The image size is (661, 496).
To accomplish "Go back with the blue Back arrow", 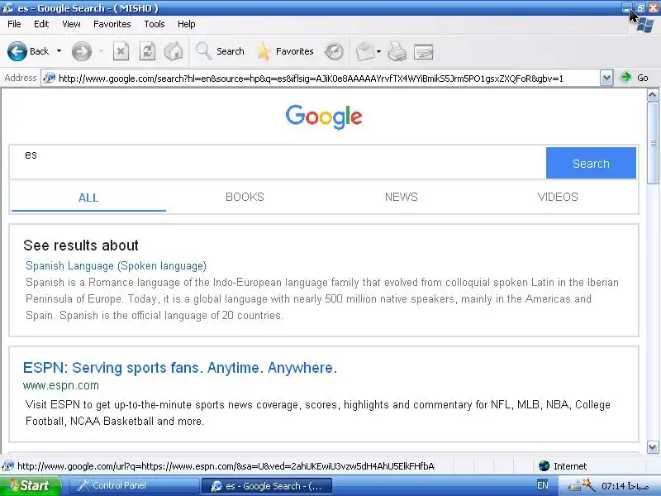I will click(x=17, y=51).
